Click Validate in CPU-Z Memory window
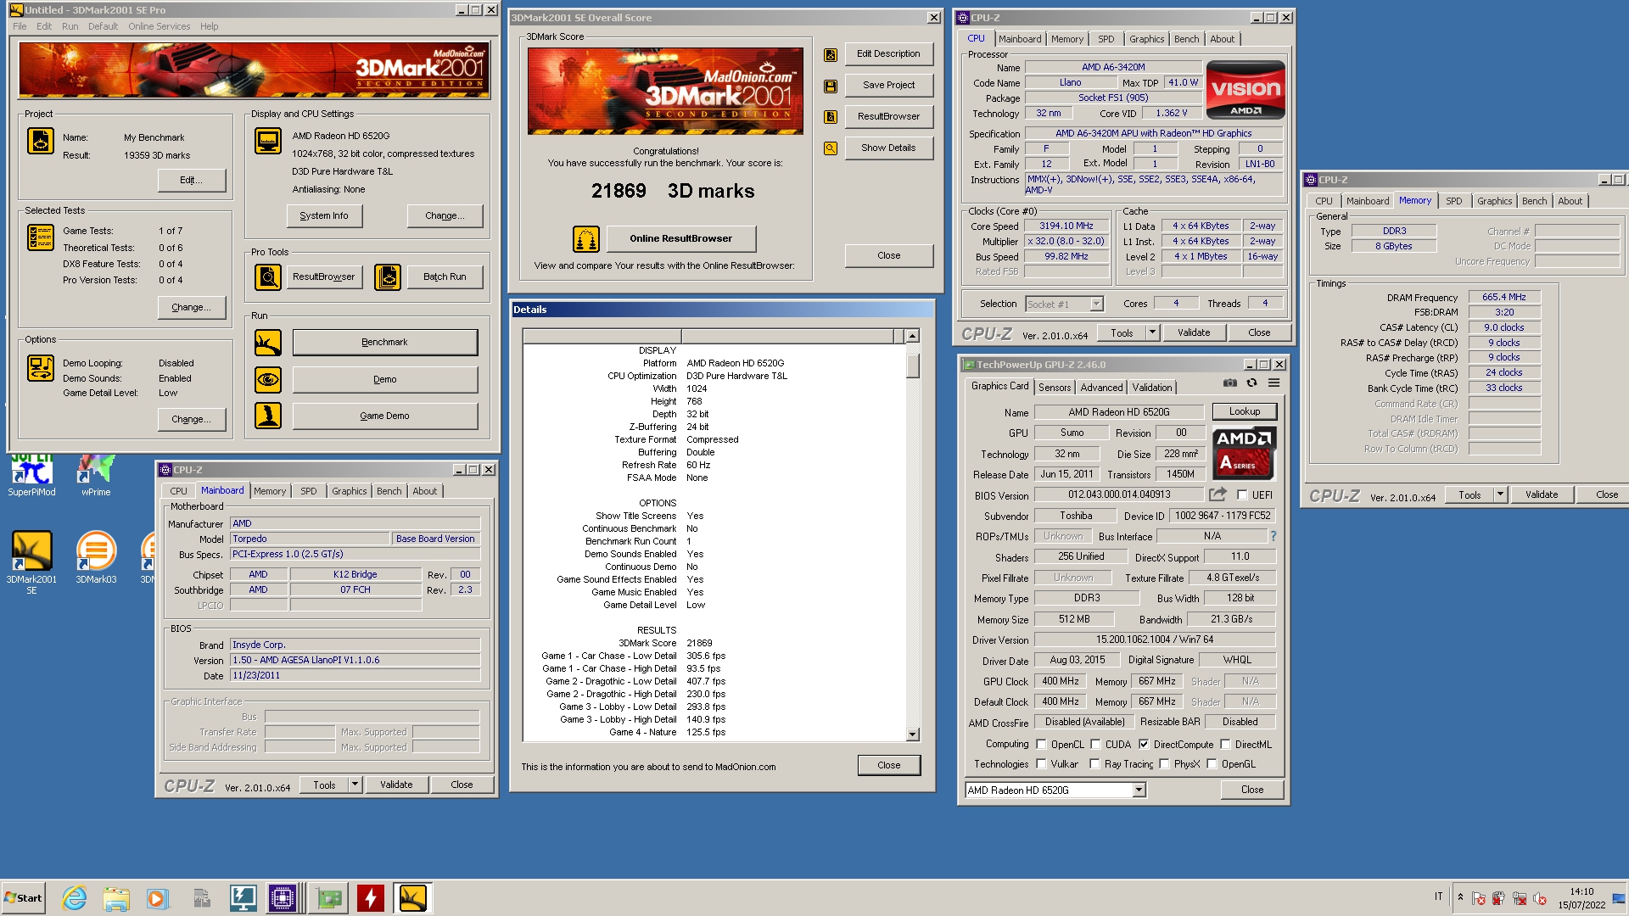Image resolution: width=1629 pixels, height=916 pixels. click(1541, 494)
